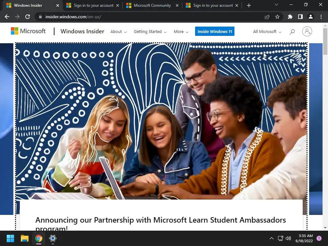Click the site search magnifier icon
Screen dimensions: 328x246
(x=292, y=32)
